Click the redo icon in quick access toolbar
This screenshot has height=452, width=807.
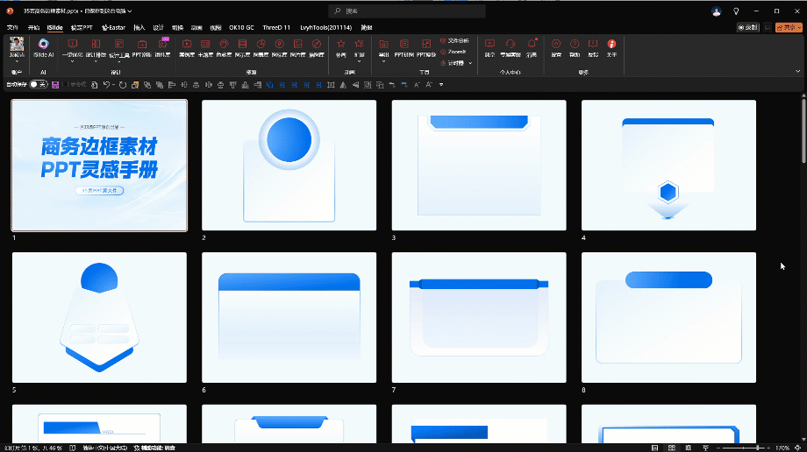point(123,84)
